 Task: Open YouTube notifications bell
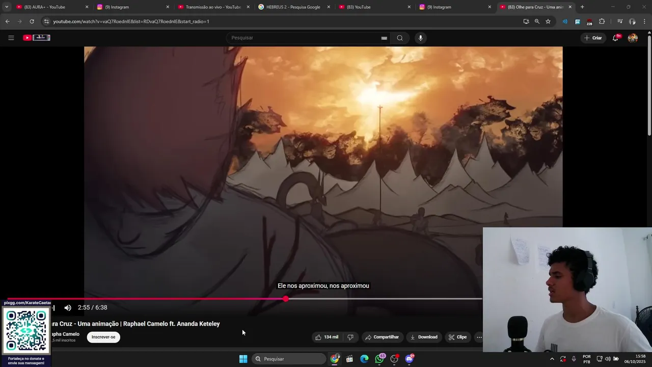pyautogui.click(x=615, y=38)
